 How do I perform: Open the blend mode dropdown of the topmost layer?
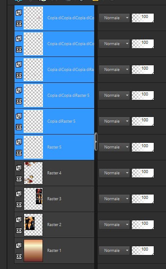pyautogui.click(x=114, y=18)
